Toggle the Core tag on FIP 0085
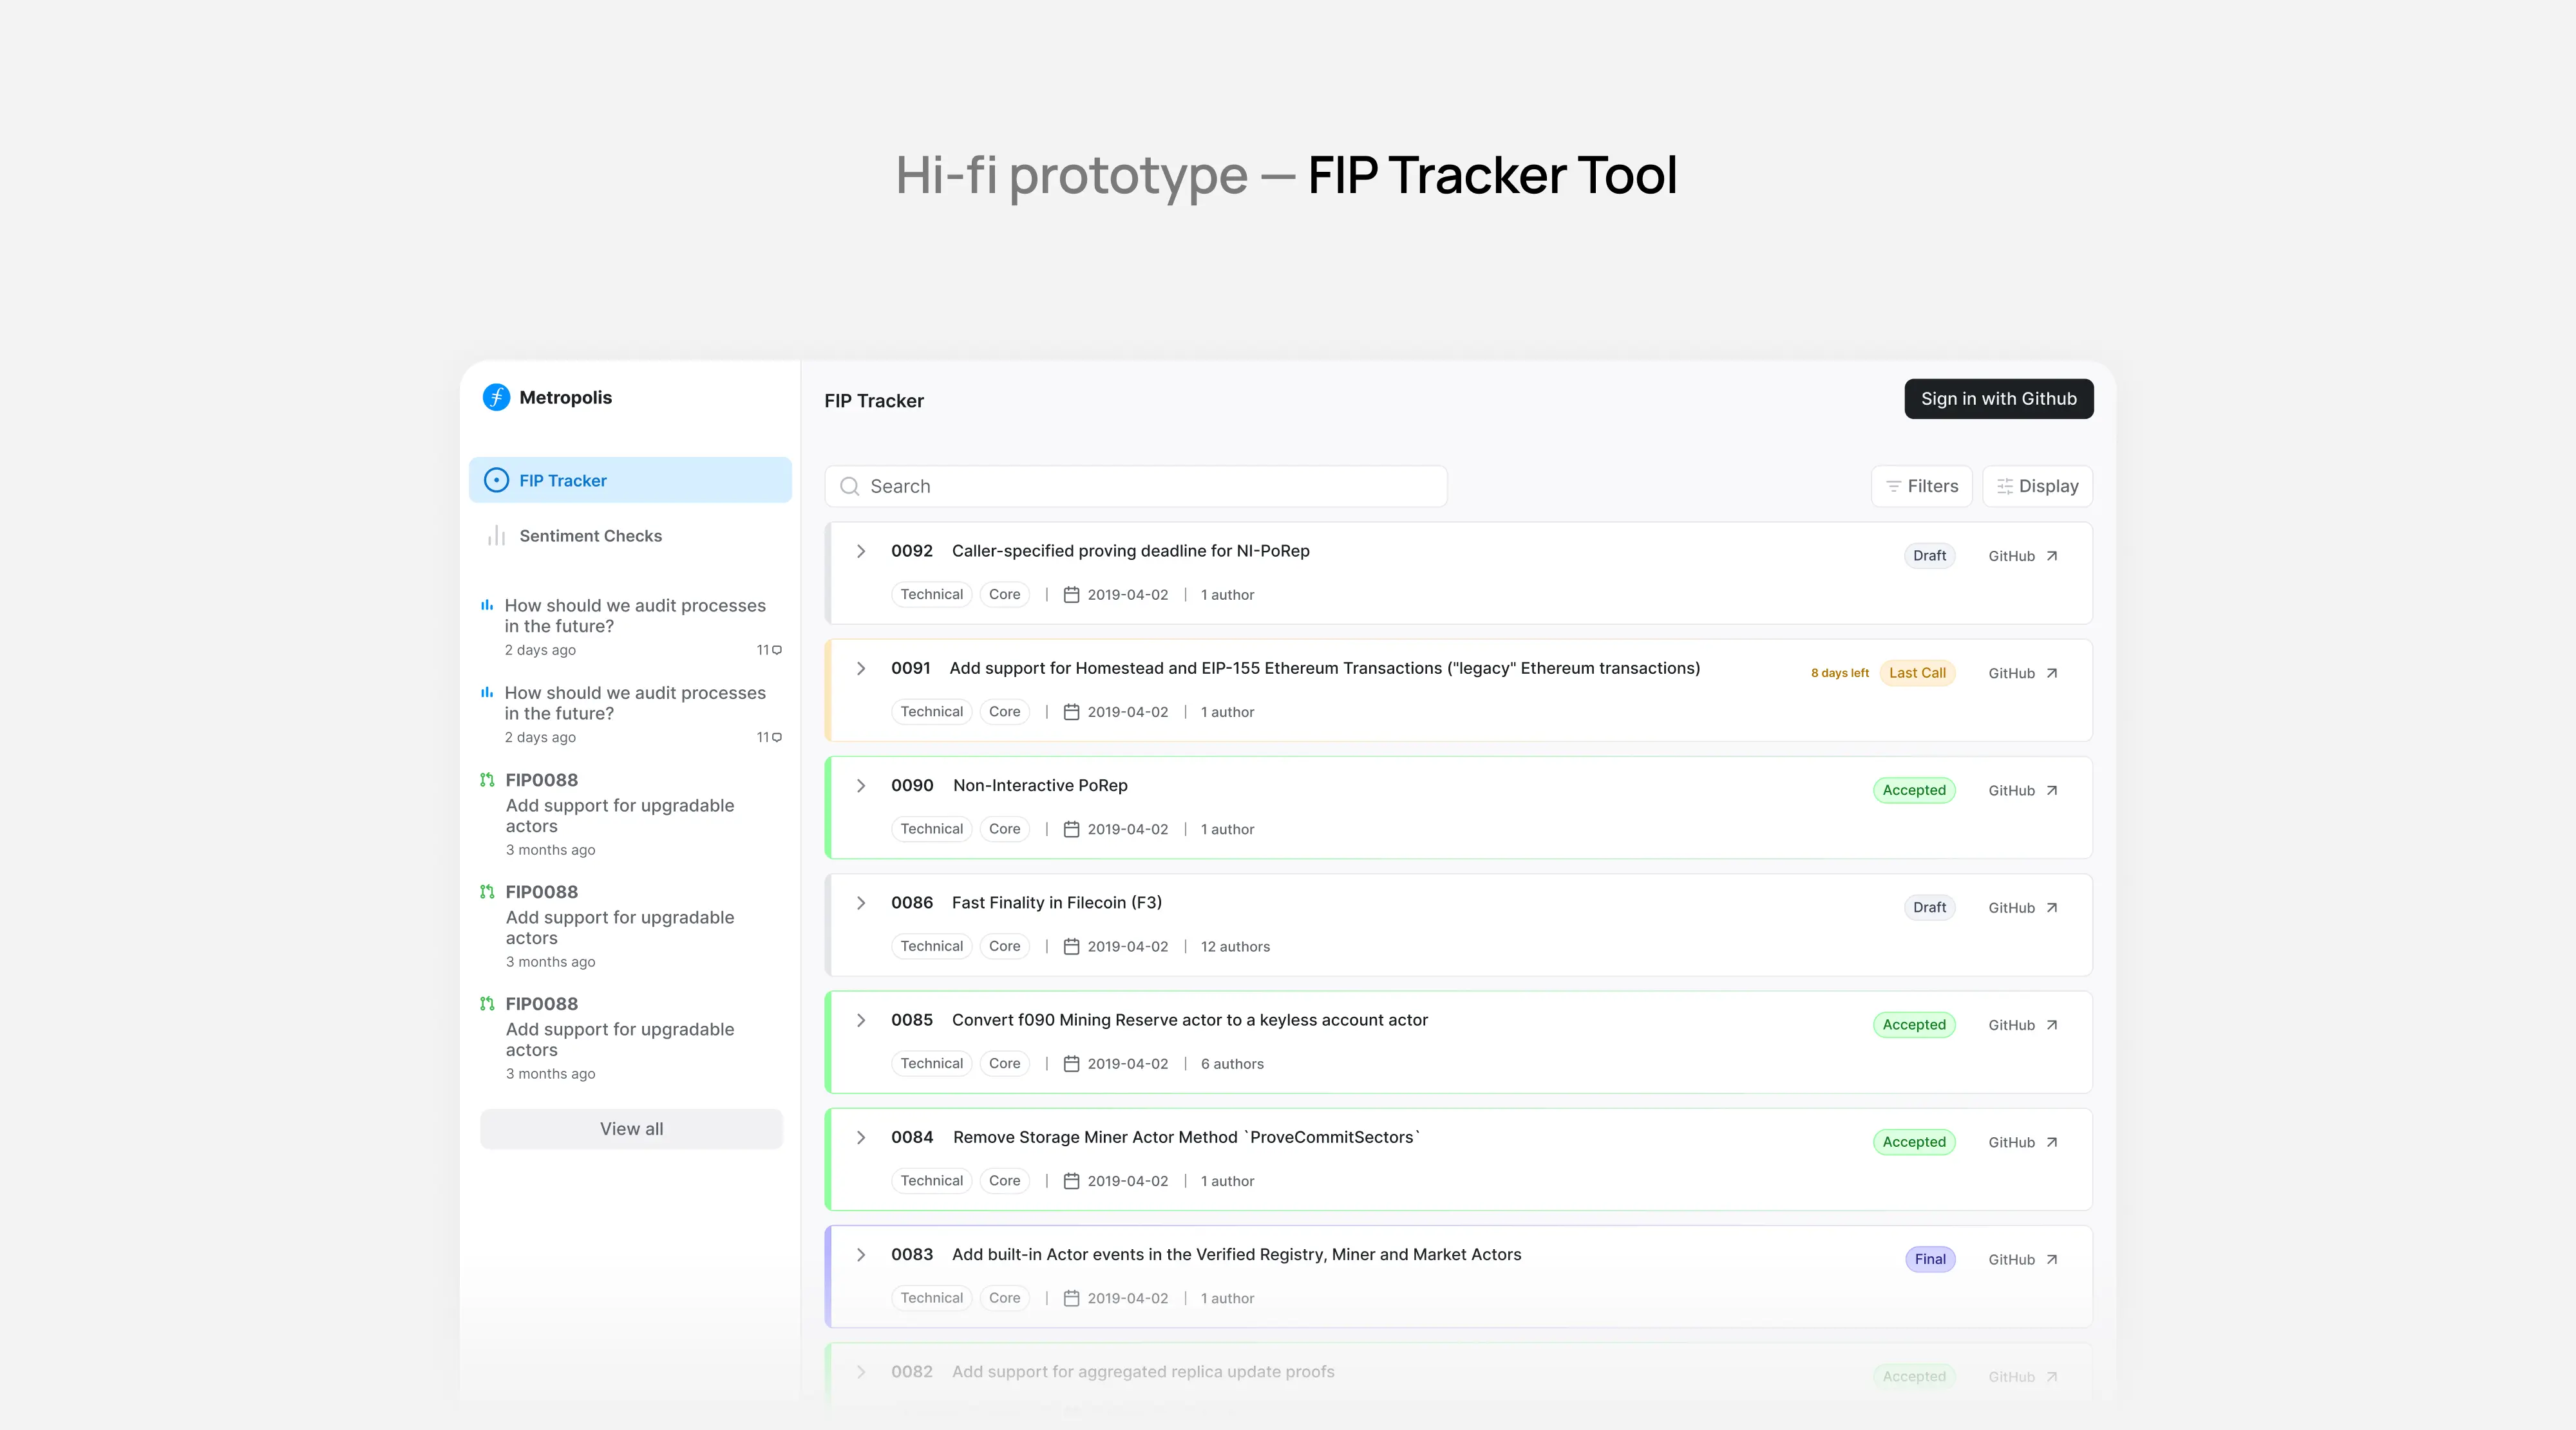 1004,1063
